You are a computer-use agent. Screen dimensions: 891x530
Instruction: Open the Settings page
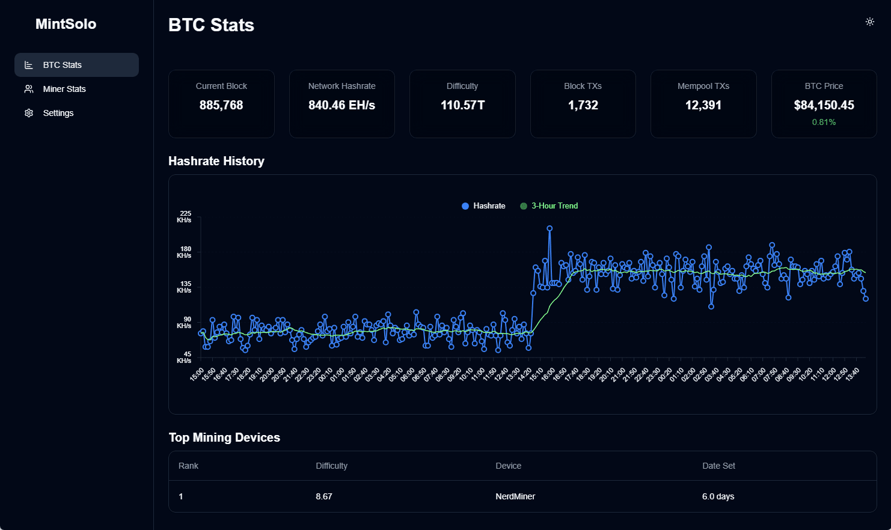[x=58, y=113]
